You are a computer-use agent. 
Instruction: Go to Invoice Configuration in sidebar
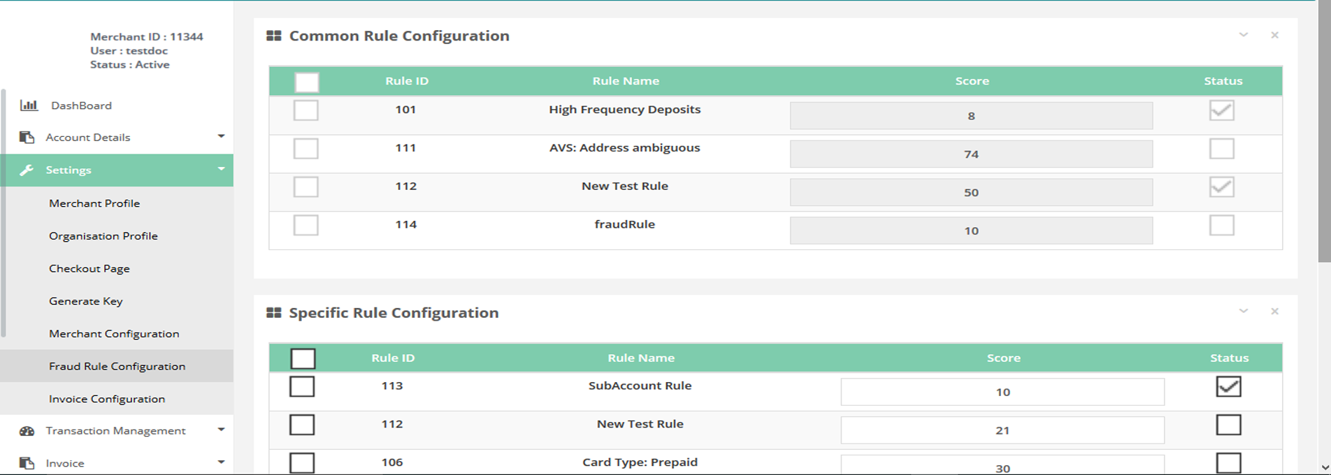pos(107,399)
